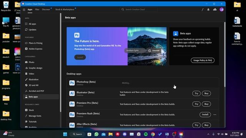The height and width of the screenshot is (138, 246).
Task: Install Premiere Rush (Beta)
Action: [x=205, y=115]
